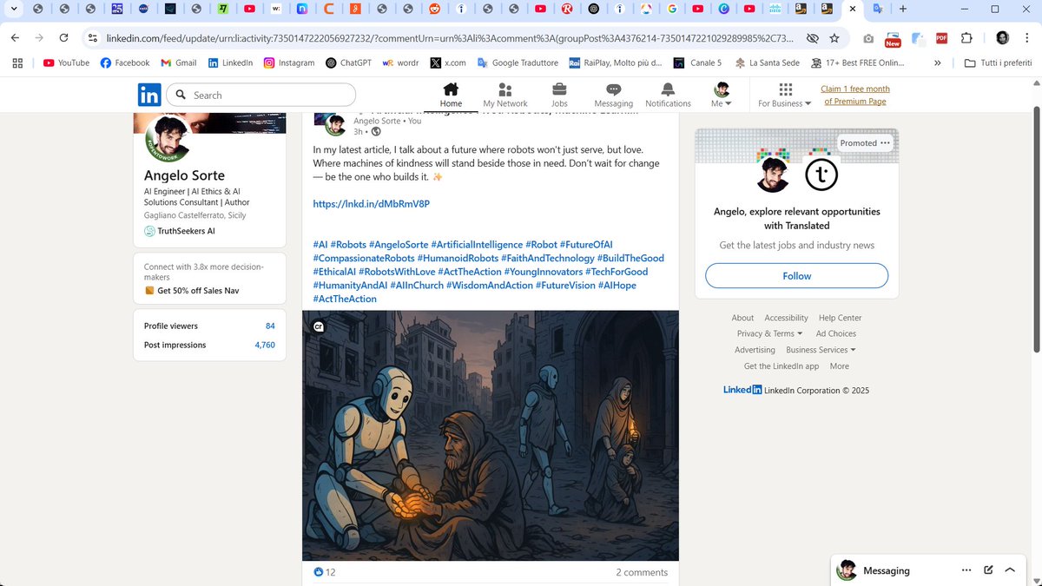The image size is (1042, 586).
Task: Open a new browser tab
Action: point(903,10)
